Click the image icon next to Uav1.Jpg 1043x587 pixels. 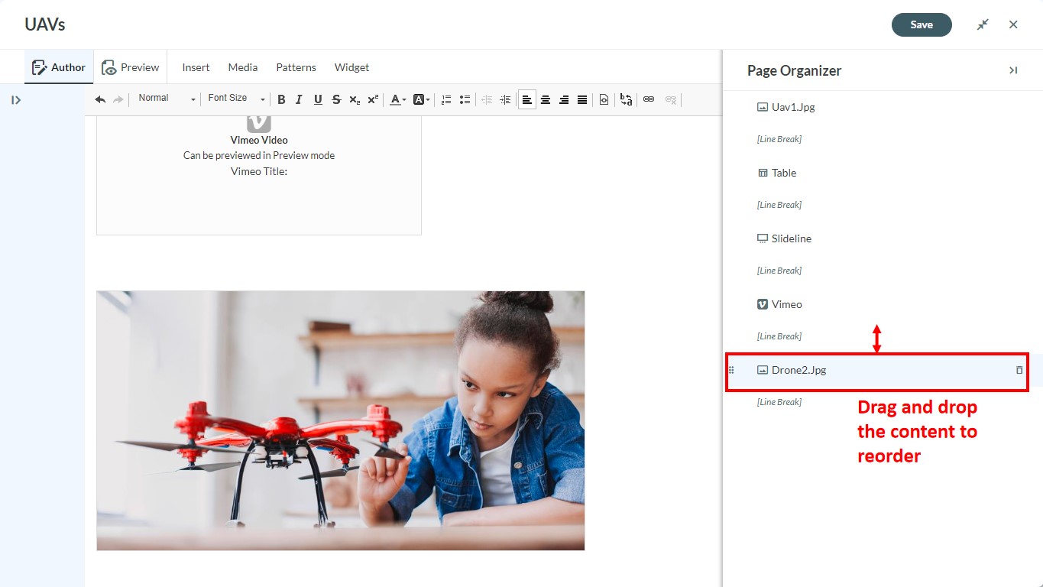pos(762,107)
